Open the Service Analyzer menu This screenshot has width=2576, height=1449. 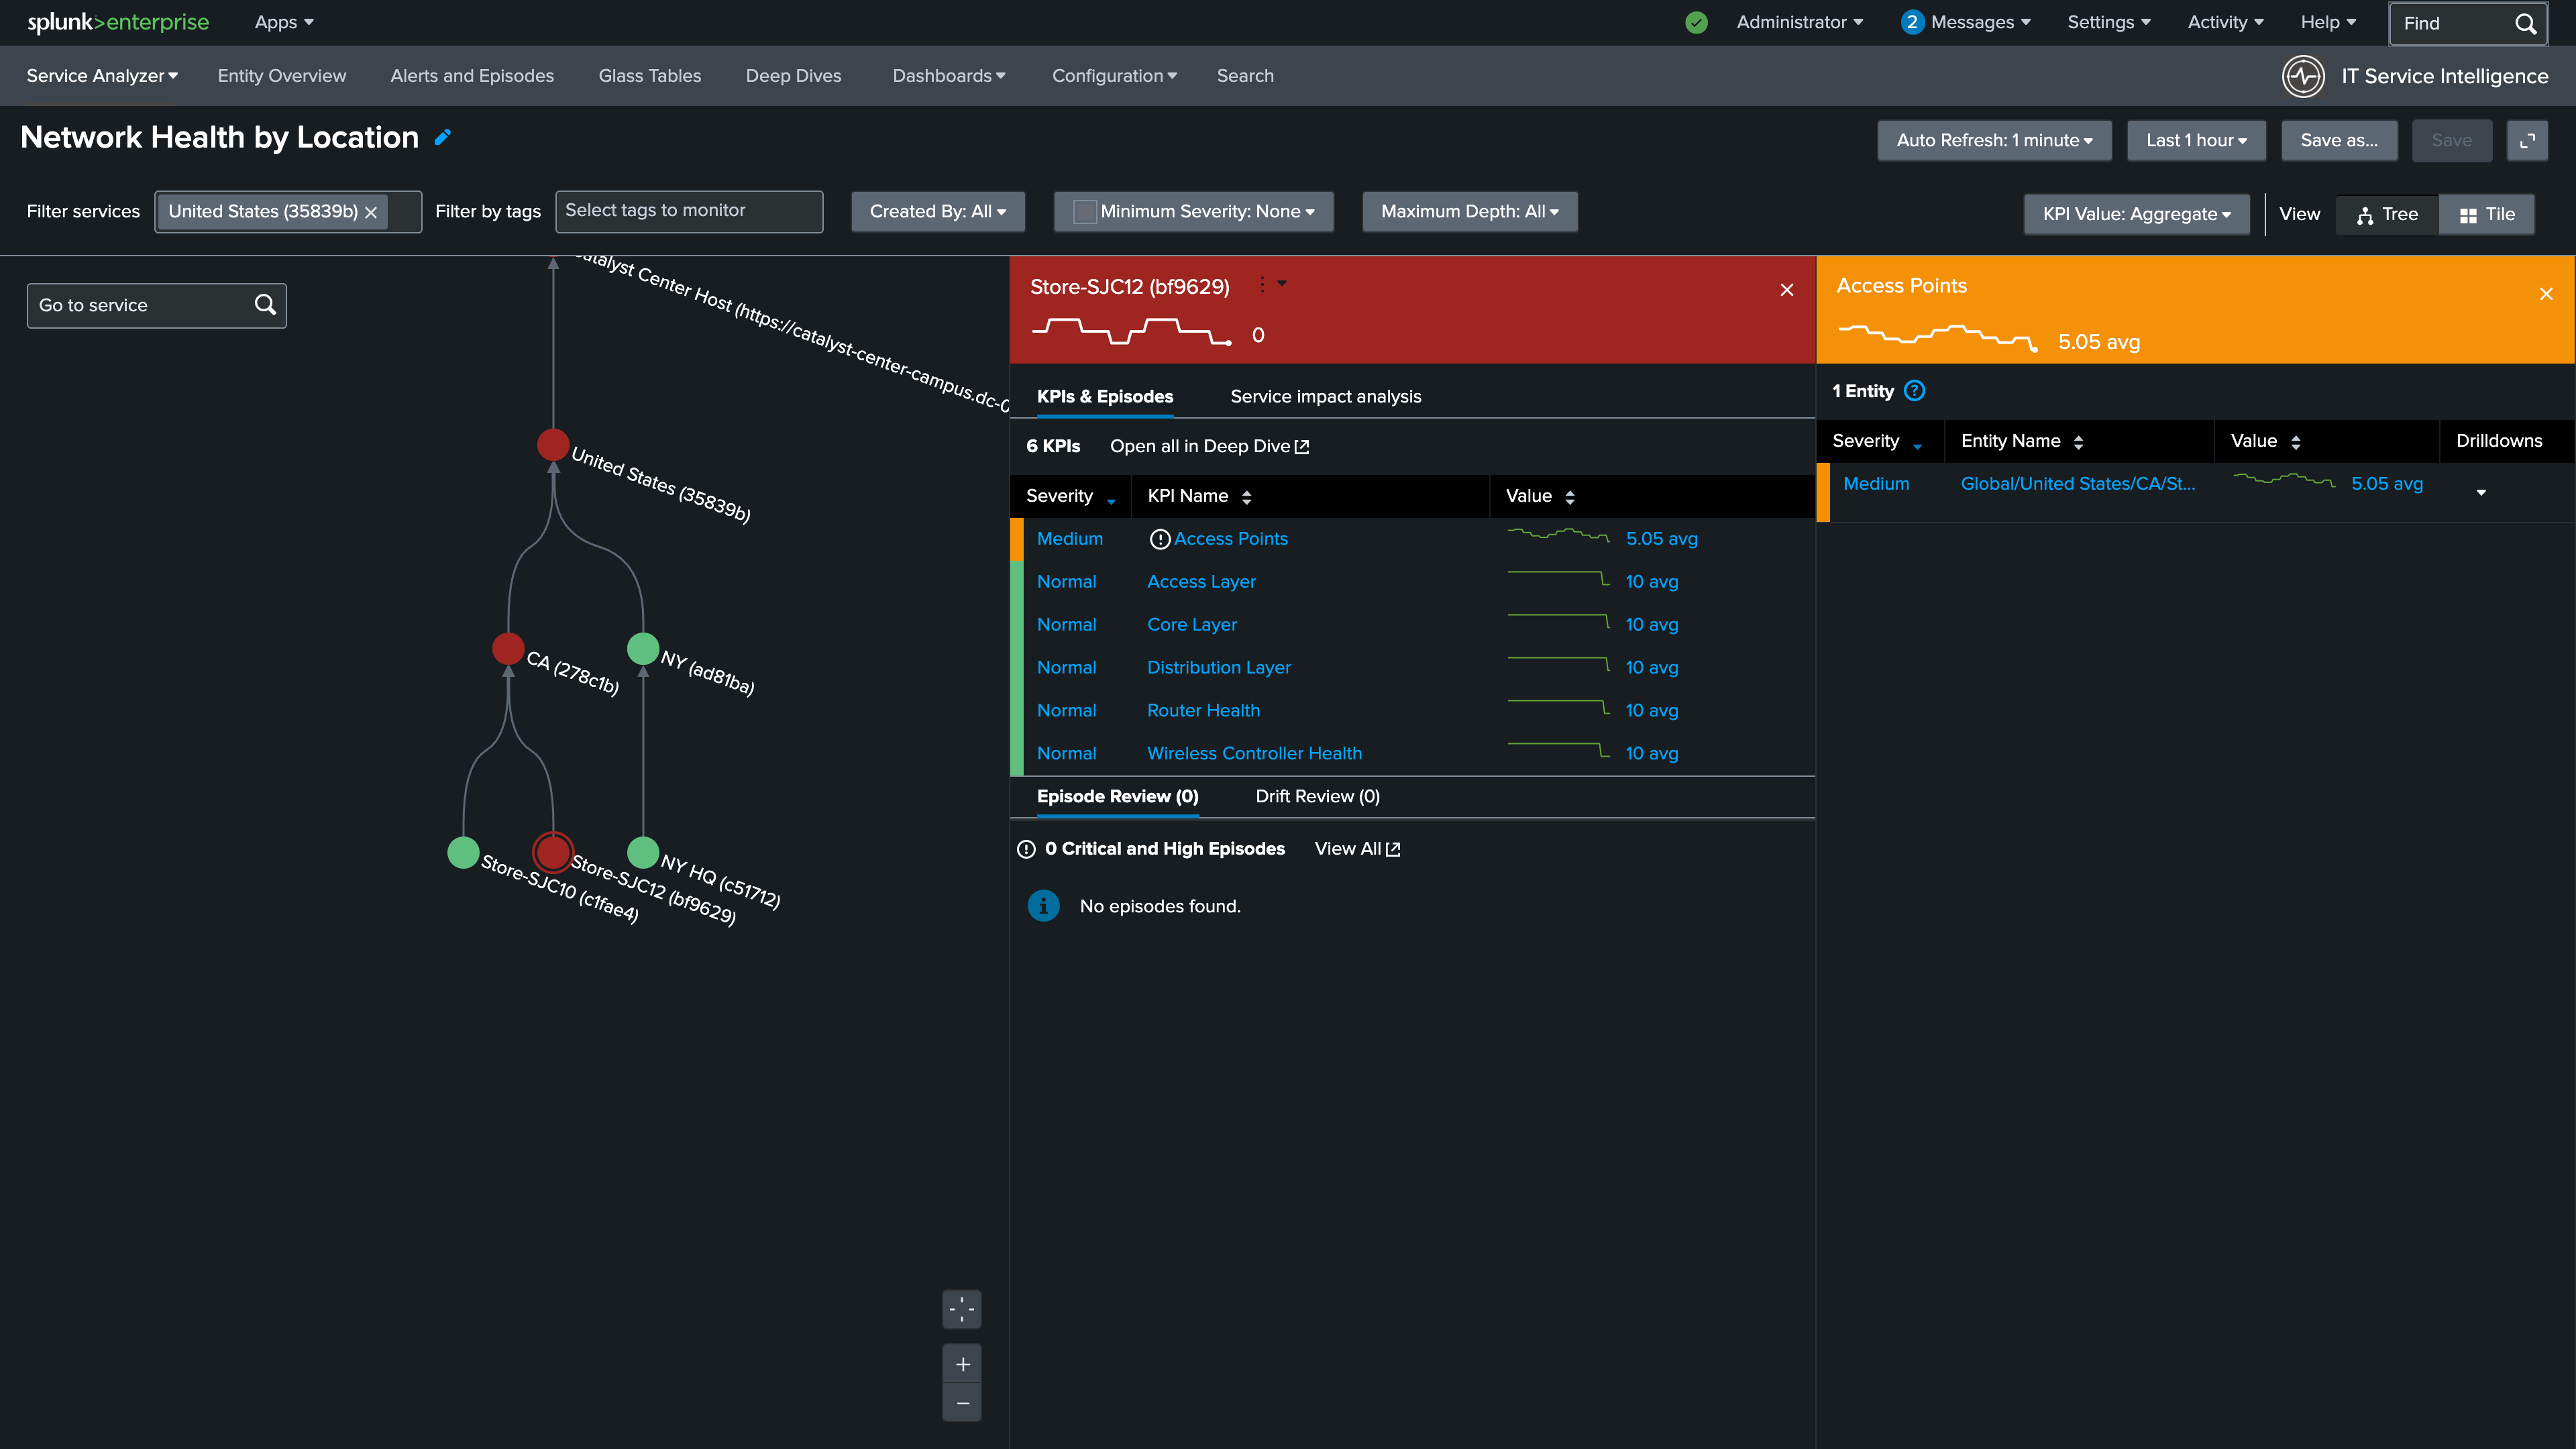click(x=102, y=76)
